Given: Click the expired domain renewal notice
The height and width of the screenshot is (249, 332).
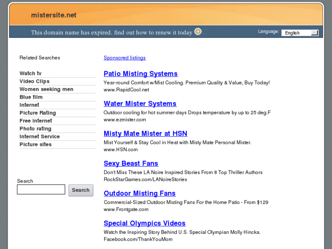Looking at the screenshot, I should [x=111, y=32].
